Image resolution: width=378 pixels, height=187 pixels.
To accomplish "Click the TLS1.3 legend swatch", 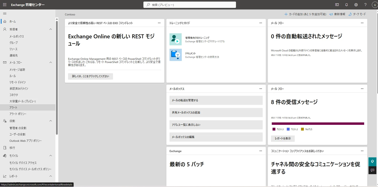I will [274, 129].
